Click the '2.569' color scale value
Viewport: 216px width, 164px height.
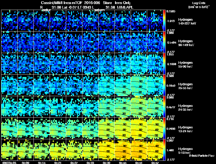pyautogui.click(x=170, y=76)
